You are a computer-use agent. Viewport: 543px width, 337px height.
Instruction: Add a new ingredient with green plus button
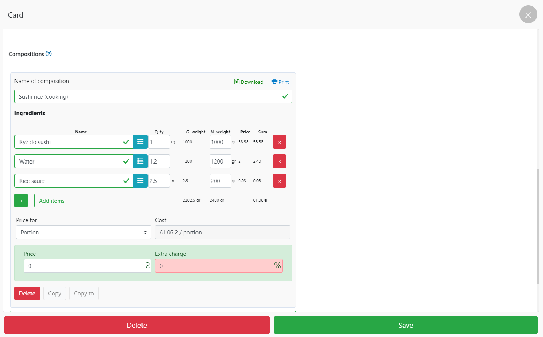[x=21, y=201]
